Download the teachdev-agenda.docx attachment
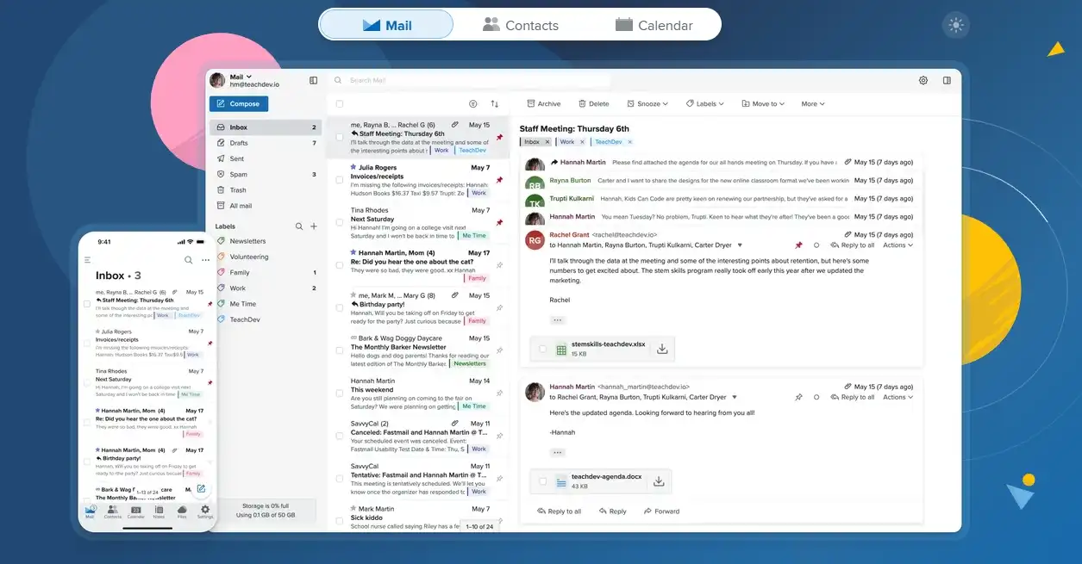1082x564 pixels. pyautogui.click(x=659, y=481)
